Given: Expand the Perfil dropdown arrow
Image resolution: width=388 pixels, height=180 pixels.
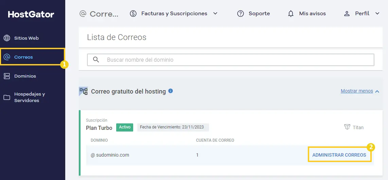Looking at the screenshot, I should coord(377,14).
